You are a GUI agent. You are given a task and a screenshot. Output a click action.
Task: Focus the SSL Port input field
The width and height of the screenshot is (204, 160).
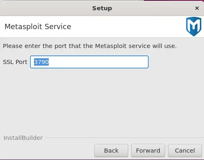pyautogui.click(x=89, y=62)
